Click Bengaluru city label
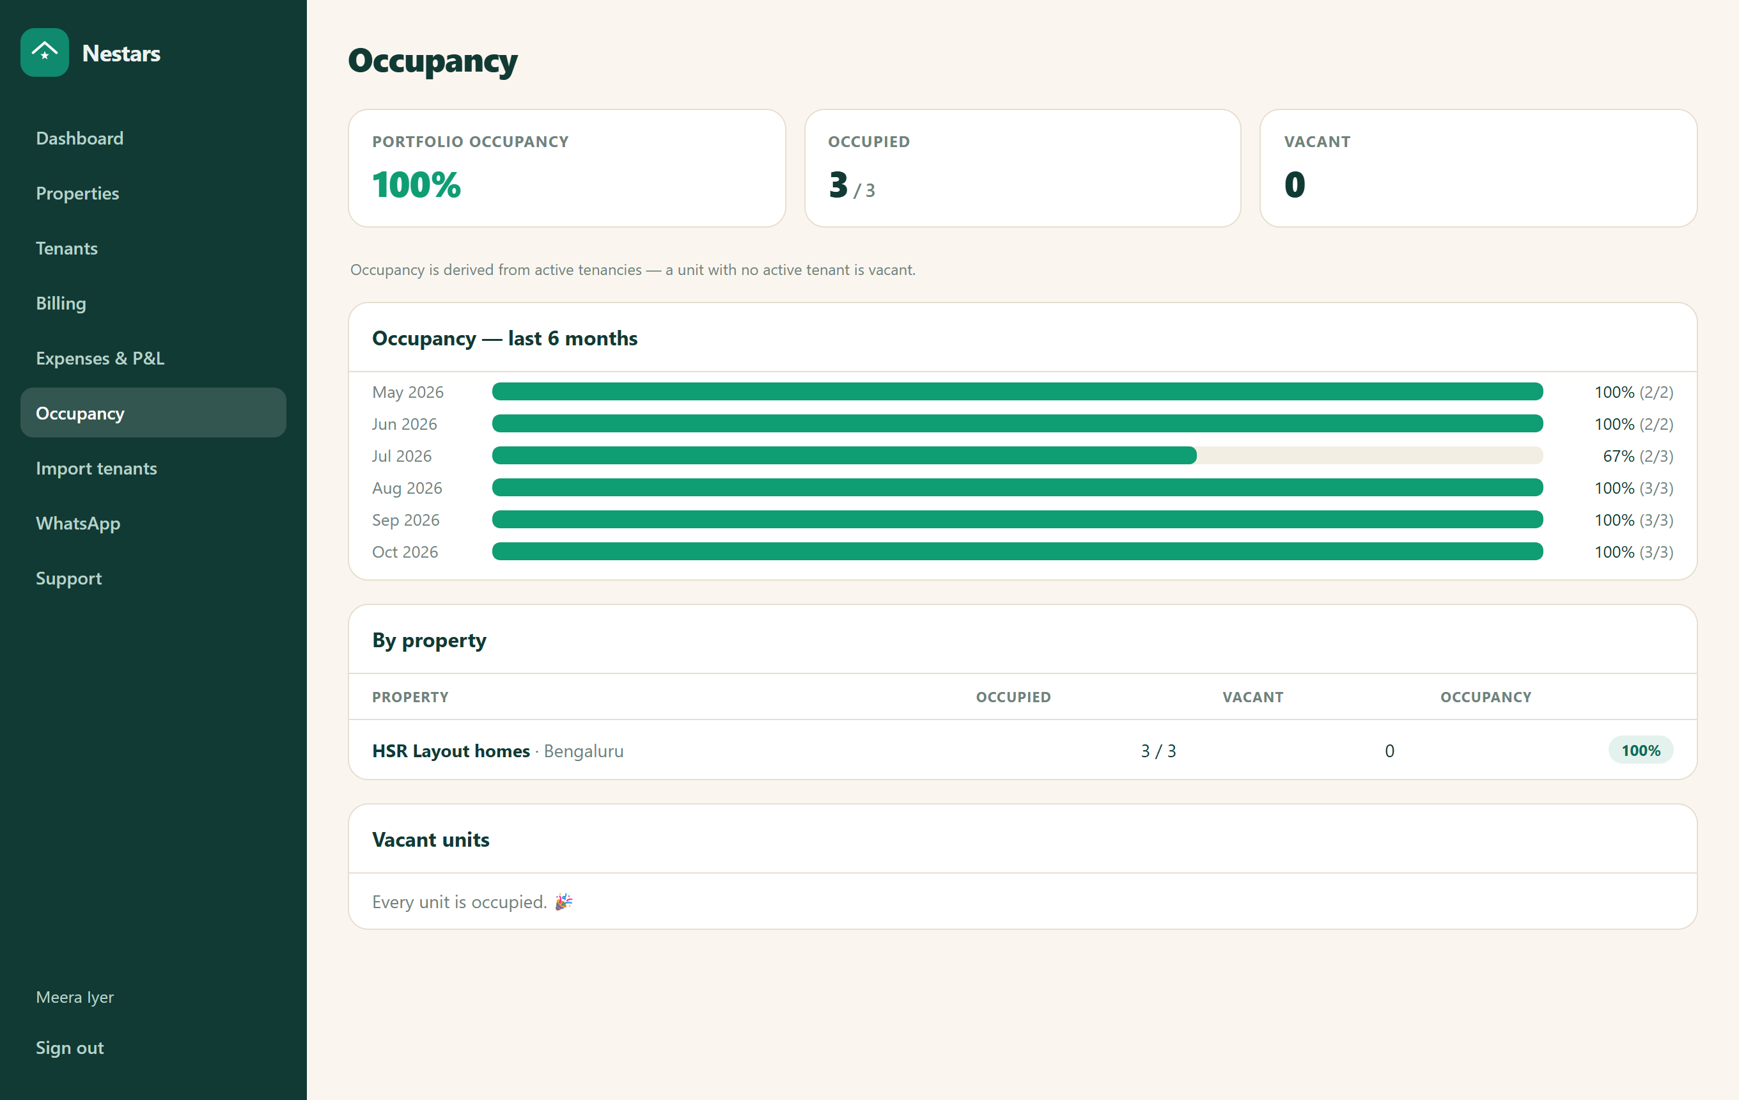The height and width of the screenshot is (1100, 1739). pyautogui.click(x=584, y=750)
